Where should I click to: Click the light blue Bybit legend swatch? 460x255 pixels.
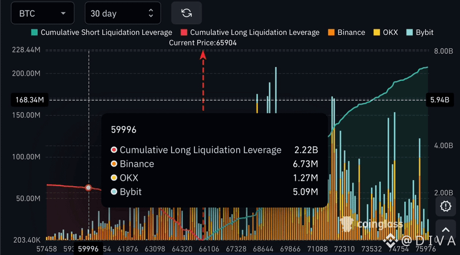pos(409,32)
